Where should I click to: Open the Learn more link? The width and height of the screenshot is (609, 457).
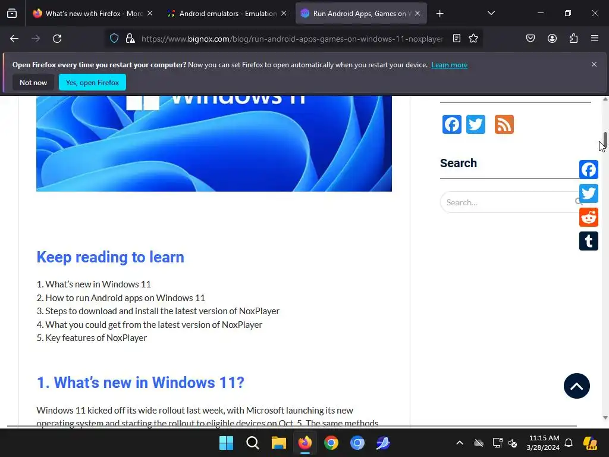[x=450, y=65]
